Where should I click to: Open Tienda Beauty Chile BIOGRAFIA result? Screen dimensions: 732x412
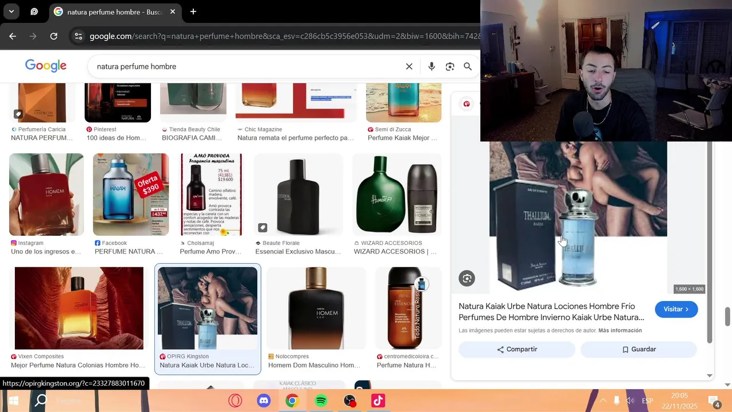(191, 138)
